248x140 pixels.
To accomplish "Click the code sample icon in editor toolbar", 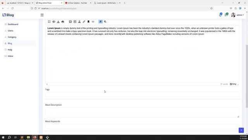I will [93, 22].
